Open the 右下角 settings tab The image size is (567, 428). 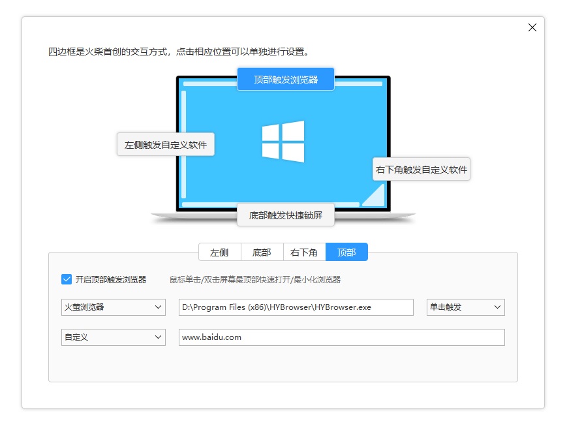click(x=304, y=252)
